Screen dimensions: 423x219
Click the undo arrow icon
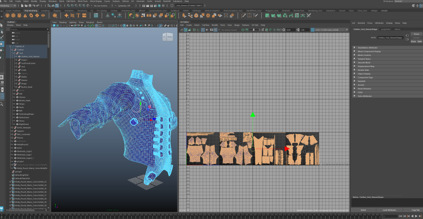click(x=34, y=6)
